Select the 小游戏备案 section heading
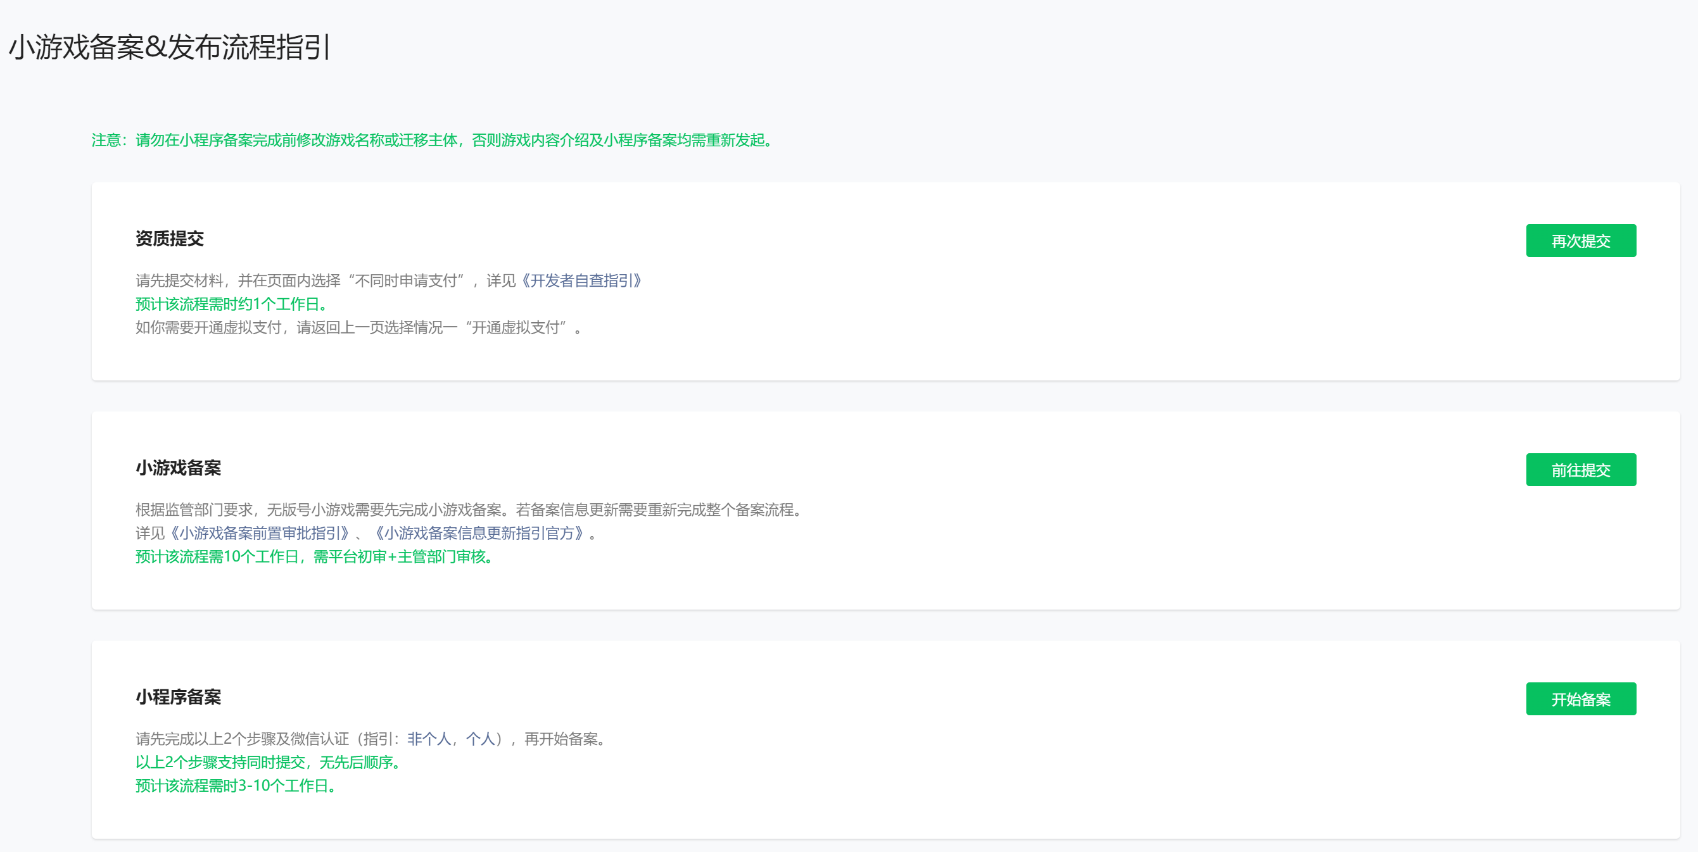This screenshot has height=852, width=1698. 178,468
